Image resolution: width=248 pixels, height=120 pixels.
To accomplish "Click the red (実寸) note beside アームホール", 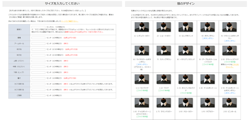I will point(66,43).
